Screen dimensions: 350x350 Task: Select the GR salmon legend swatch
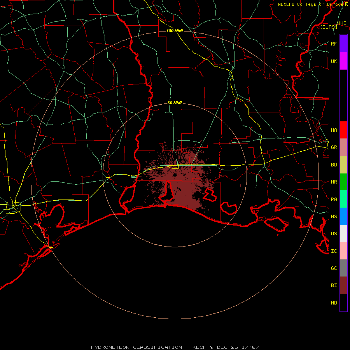click(x=343, y=147)
